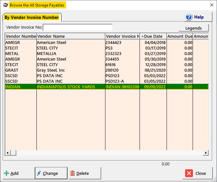Select the By Vendor Invoice Number tab
The image size is (217, 182).
coord(32,18)
